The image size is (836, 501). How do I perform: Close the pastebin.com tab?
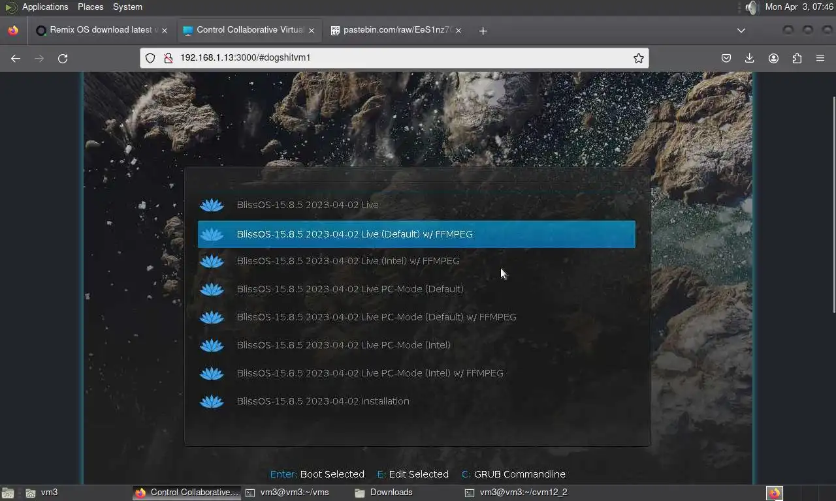point(458,31)
